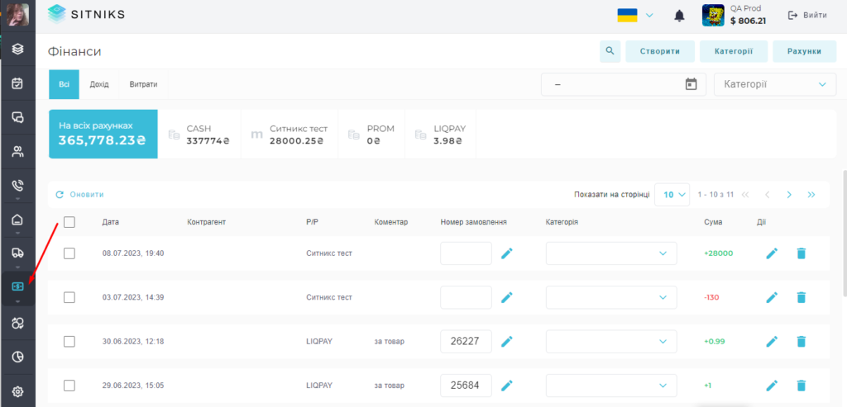Check the 29.06.2023, 15:05 row checkbox
Image resolution: width=847 pixels, height=407 pixels.
(x=69, y=386)
